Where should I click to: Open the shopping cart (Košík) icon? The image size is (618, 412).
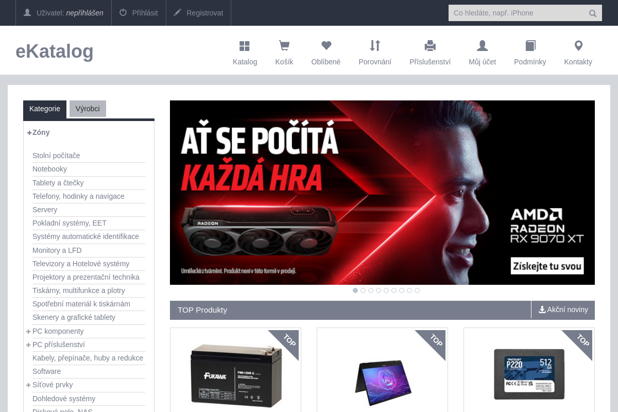tap(284, 46)
